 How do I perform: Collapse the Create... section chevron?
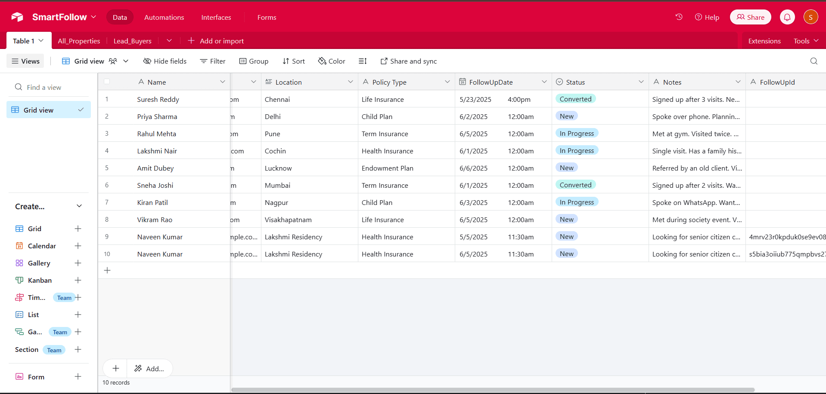79,206
